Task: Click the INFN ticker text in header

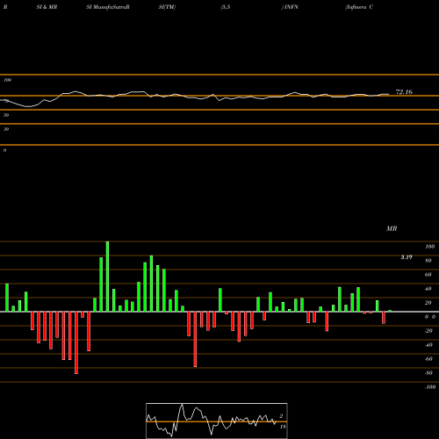Action: click(291, 7)
